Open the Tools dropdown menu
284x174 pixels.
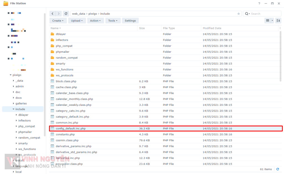click(113, 21)
